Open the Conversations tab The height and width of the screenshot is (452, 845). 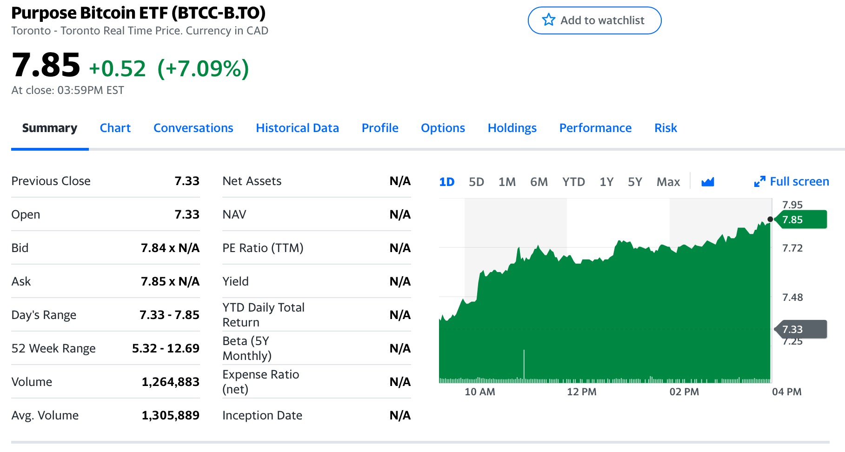(193, 128)
